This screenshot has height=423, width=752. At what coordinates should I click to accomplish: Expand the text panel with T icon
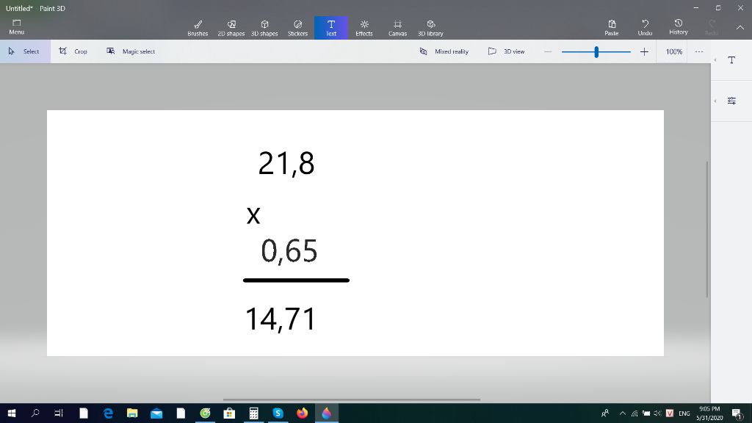731,60
